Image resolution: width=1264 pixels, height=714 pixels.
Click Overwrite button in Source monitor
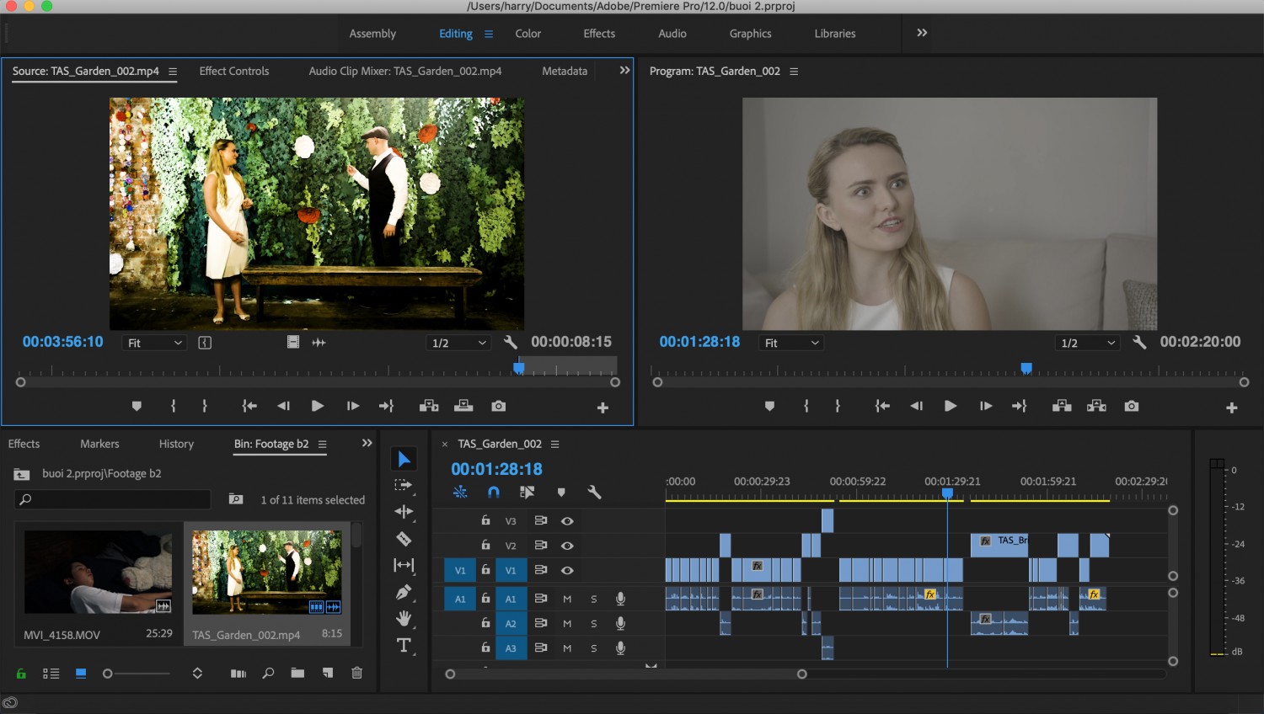(463, 406)
